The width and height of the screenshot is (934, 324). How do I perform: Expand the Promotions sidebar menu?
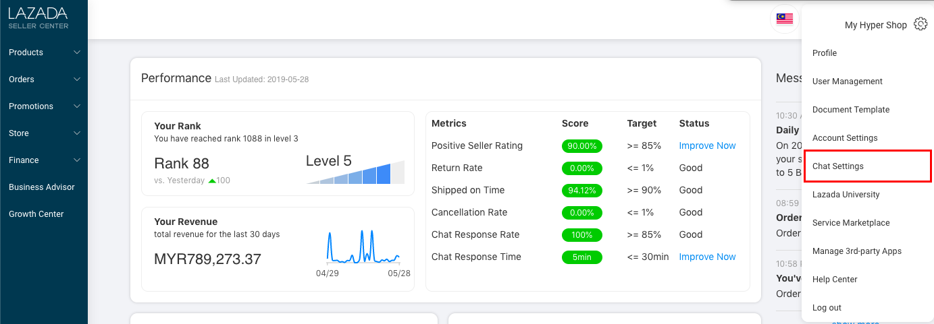[44, 106]
